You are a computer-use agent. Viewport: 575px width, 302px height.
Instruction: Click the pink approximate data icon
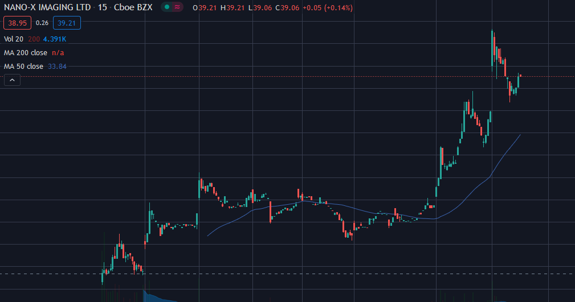(177, 7)
